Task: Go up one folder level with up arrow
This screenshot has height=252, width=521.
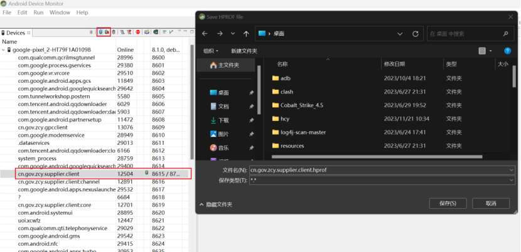Action: (245, 33)
